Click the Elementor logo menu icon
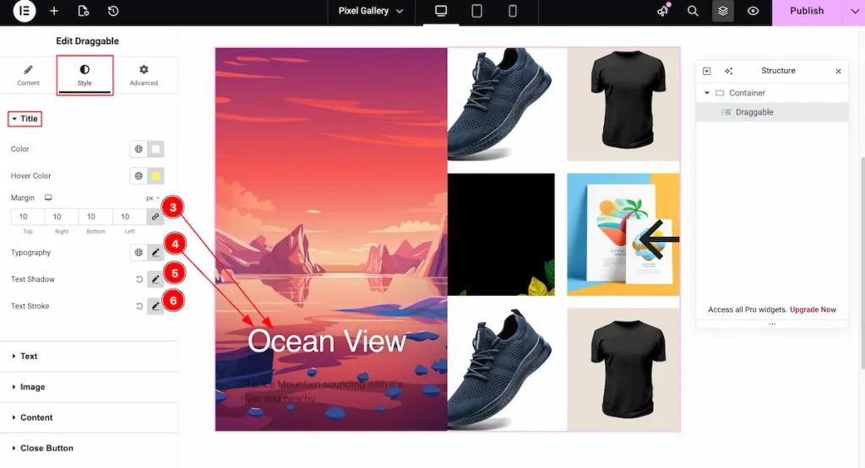This screenshot has width=865, height=468. pos(24,11)
